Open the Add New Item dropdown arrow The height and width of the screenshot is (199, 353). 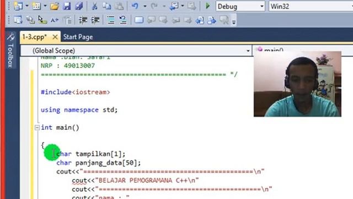click(x=45, y=6)
